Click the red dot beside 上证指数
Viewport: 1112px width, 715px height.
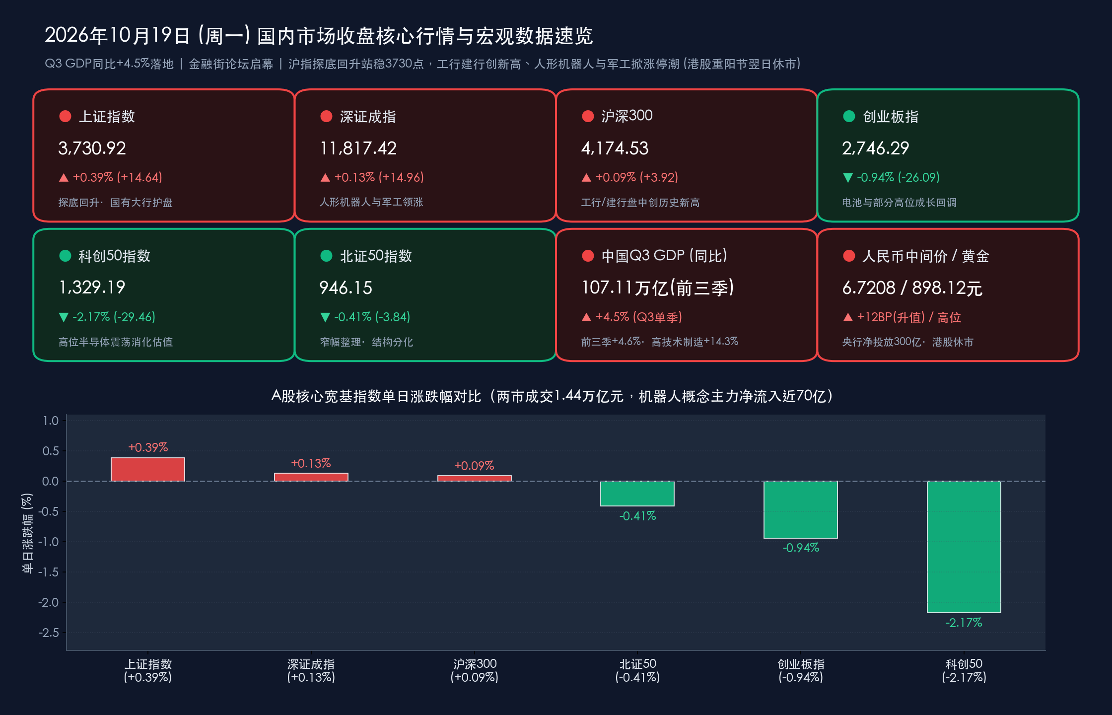point(65,116)
